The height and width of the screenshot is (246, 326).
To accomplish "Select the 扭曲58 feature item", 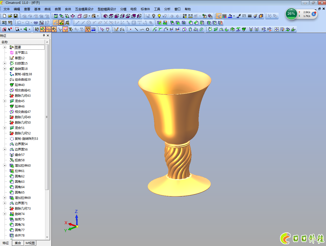I will [x=19, y=160].
